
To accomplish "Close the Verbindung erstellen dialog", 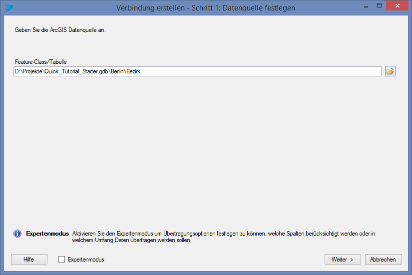I will point(398,6).
